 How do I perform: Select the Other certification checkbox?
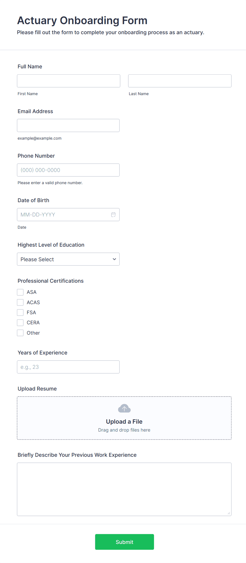click(x=20, y=333)
